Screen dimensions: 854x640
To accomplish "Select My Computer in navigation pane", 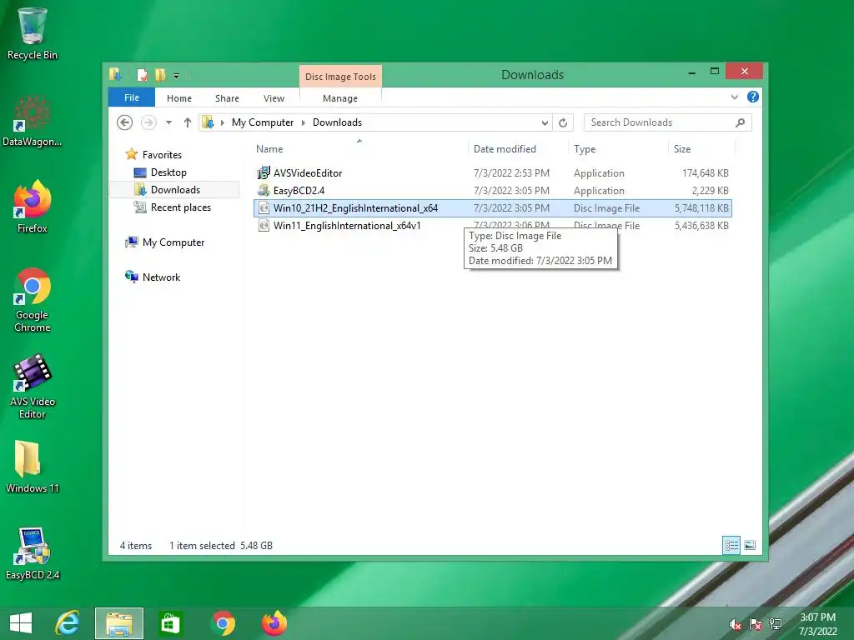I will click(173, 242).
